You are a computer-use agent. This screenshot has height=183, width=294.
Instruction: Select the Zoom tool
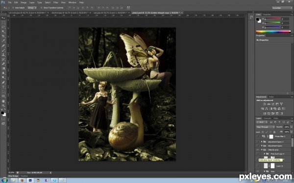(3, 105)
